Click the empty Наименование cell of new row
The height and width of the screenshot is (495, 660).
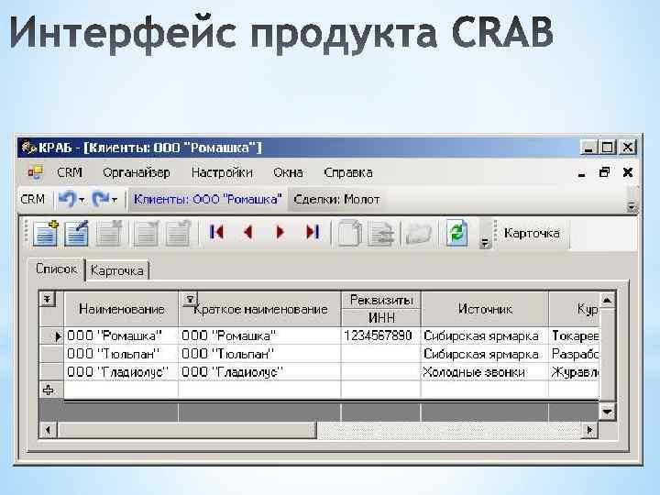tap(121, 390)
